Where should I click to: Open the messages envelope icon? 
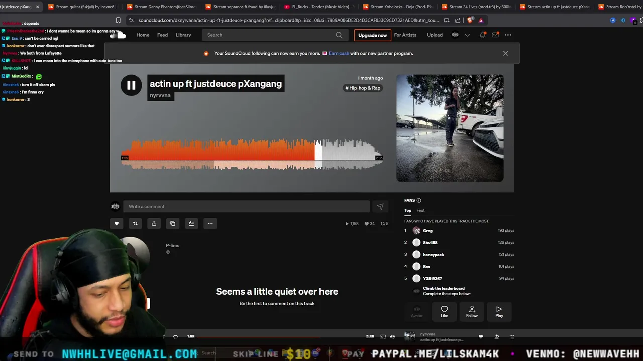(x=495, y=35)
